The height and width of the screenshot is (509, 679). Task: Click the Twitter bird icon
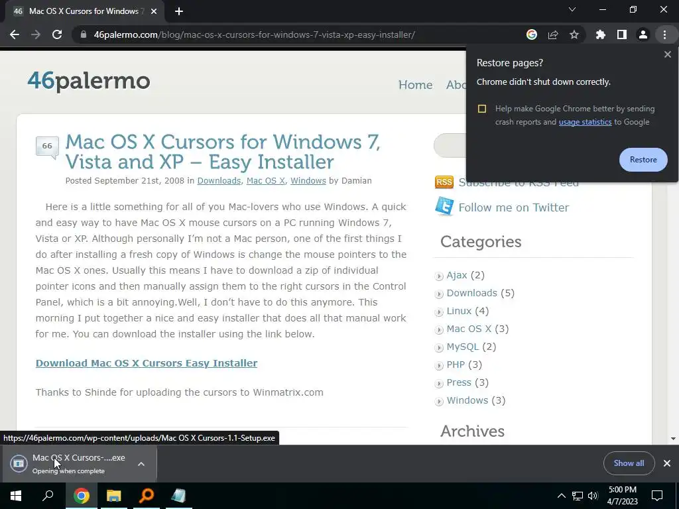[444, 207]
